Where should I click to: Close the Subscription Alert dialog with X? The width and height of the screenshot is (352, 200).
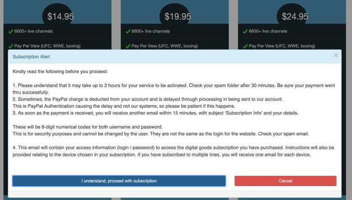(x=336, y=56)
